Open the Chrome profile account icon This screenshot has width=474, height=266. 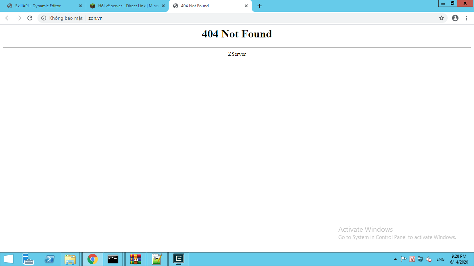455,18
